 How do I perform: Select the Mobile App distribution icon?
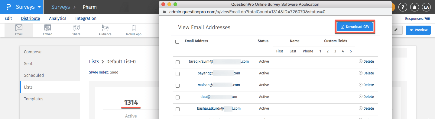click(134, 30)
